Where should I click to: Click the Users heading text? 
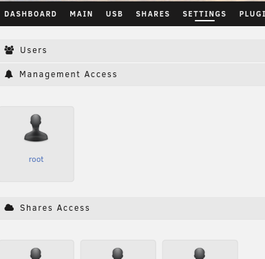click(33, 50)
